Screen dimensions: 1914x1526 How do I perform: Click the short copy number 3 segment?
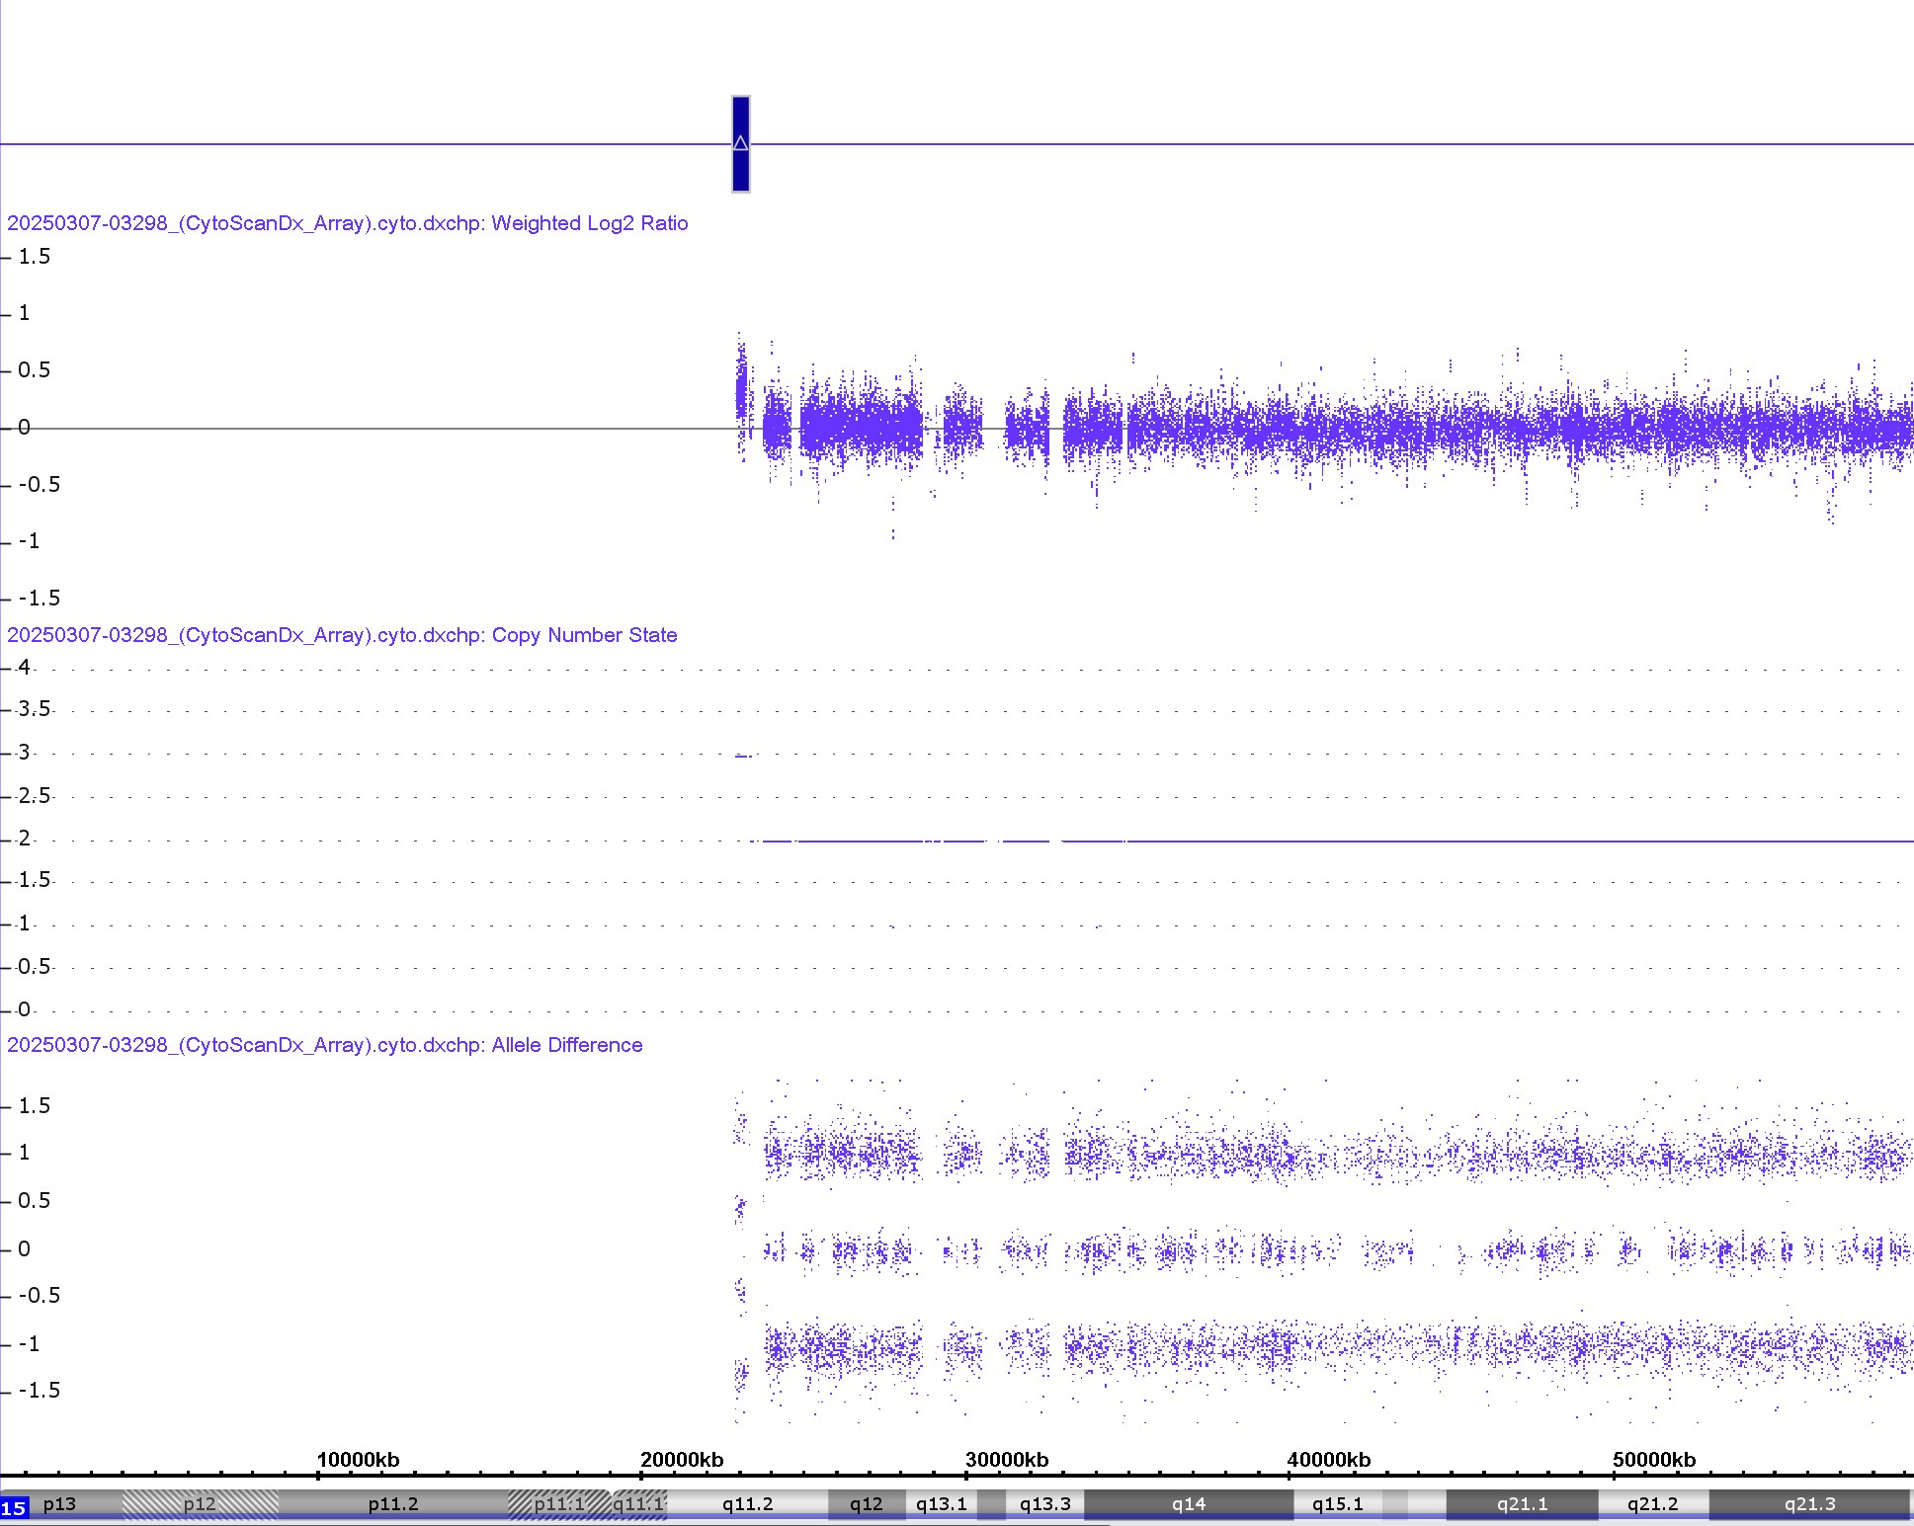(743, 756)
